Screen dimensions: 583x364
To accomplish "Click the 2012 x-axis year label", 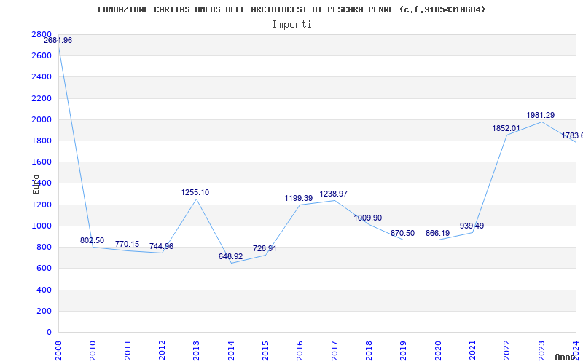I will click(x=162, y=351).
